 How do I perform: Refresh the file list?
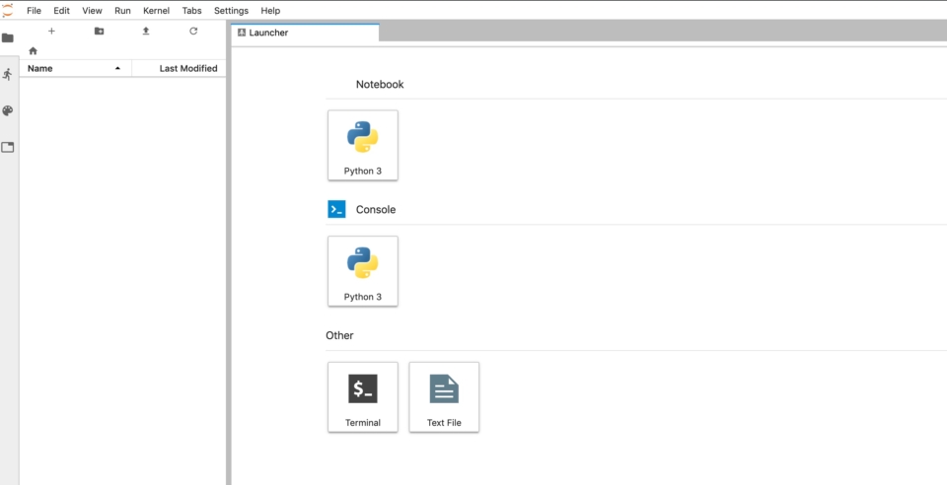point(193,32)
